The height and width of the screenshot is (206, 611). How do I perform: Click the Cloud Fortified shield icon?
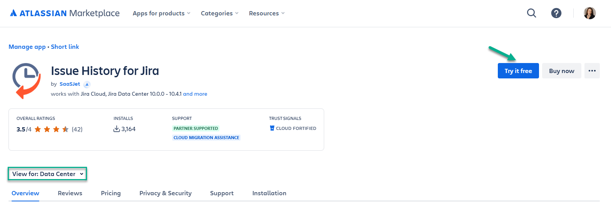click(x=272, y=128)
